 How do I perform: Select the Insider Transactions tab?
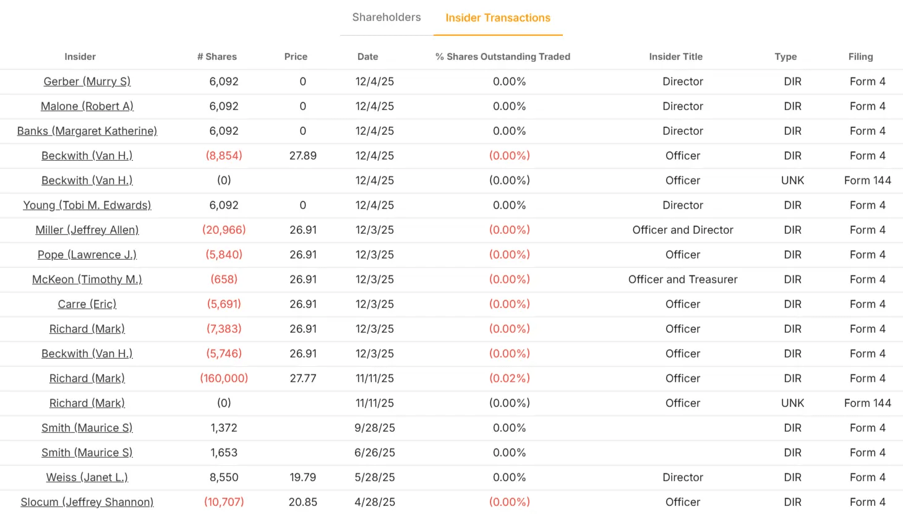point(498,18)
